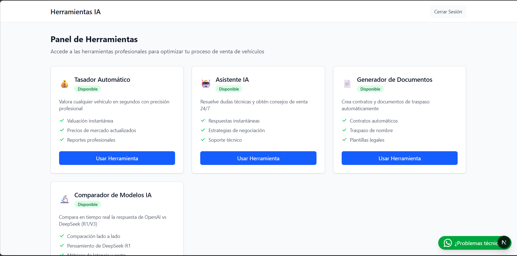Click the money bag icon for Tasador Automático

pos(65,84)
